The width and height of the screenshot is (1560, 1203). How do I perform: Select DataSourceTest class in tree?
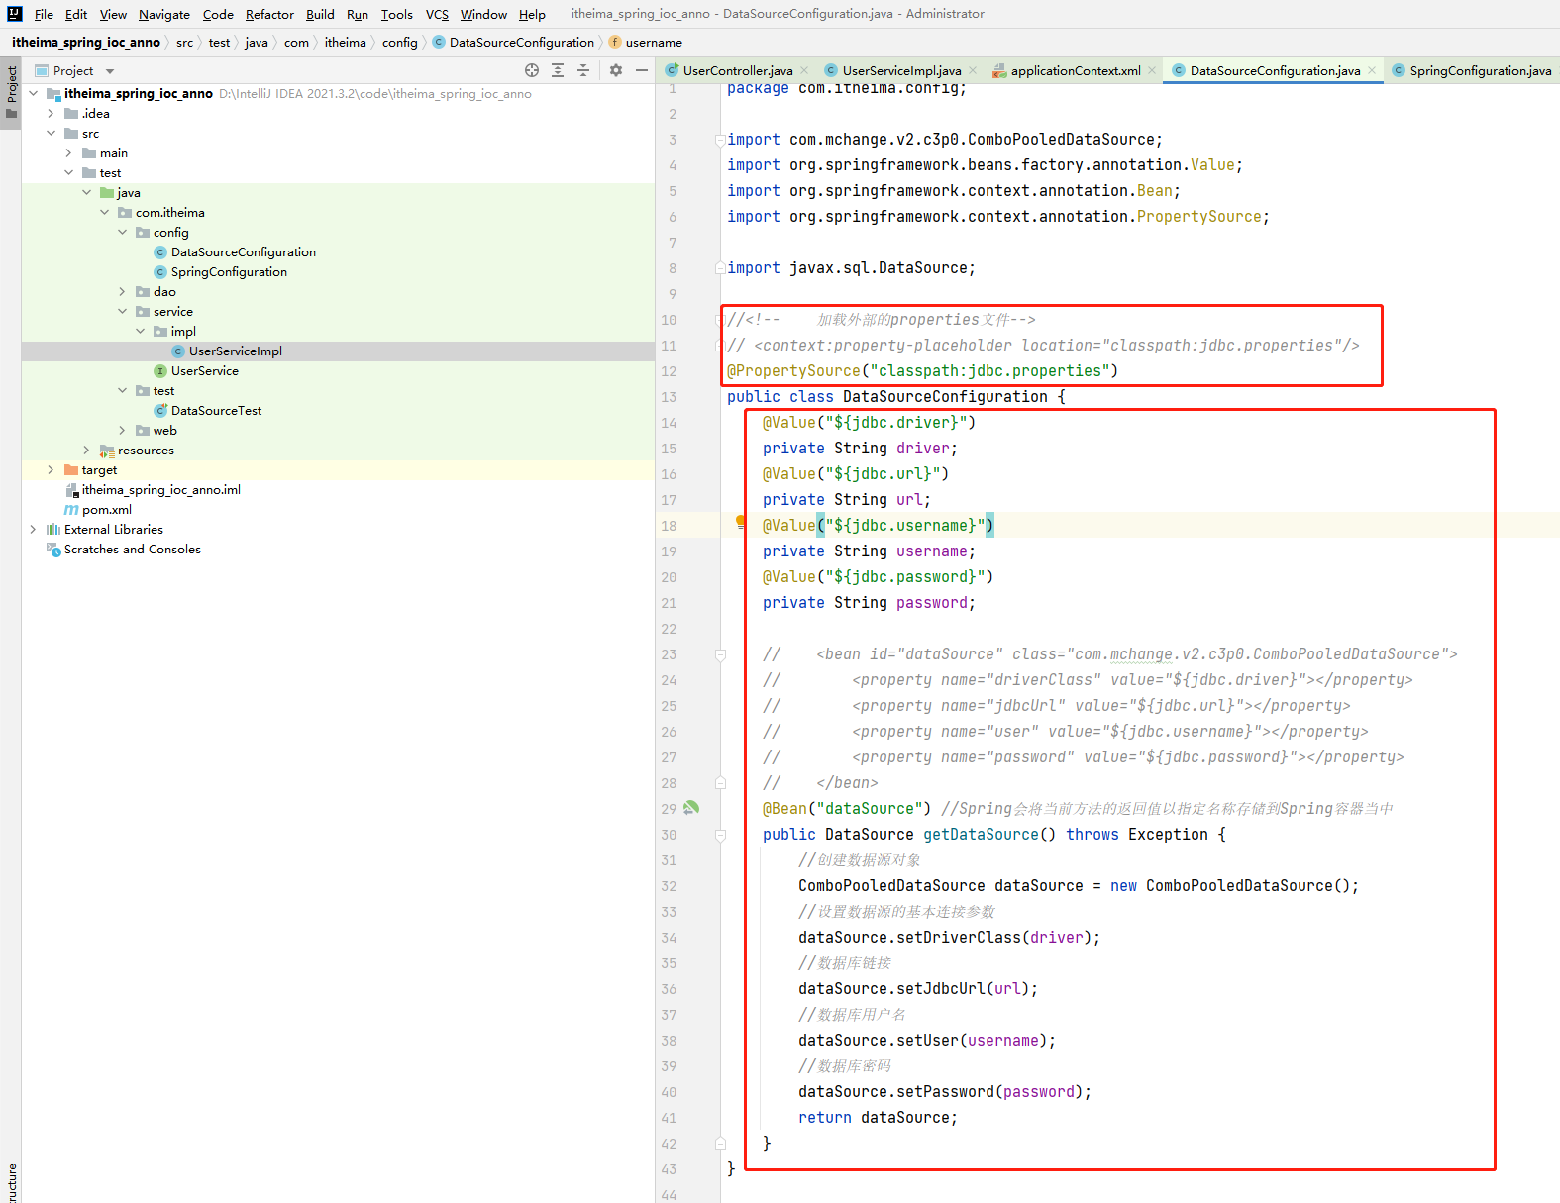[x=208, y=411]
